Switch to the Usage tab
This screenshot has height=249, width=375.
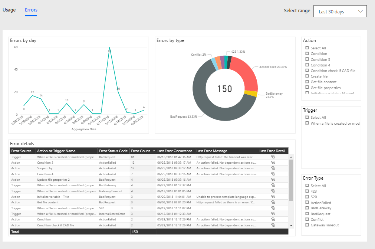9,10
